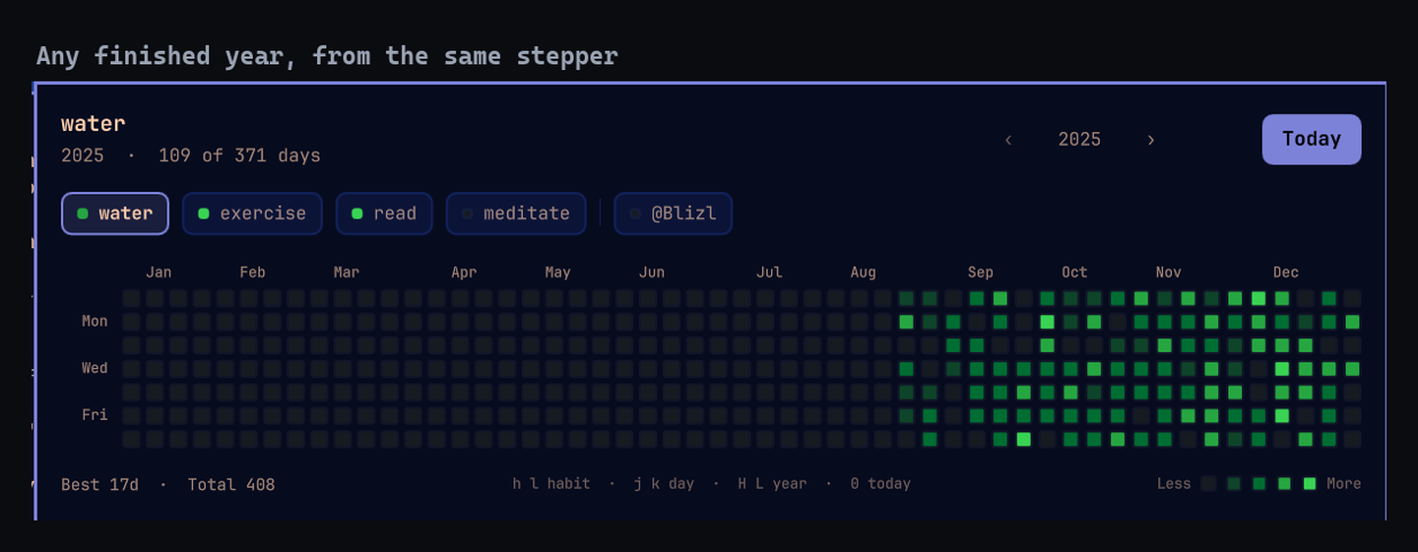The image size is (1418, 552).
Task: Click the Sep month label
Action: point(981,273)
